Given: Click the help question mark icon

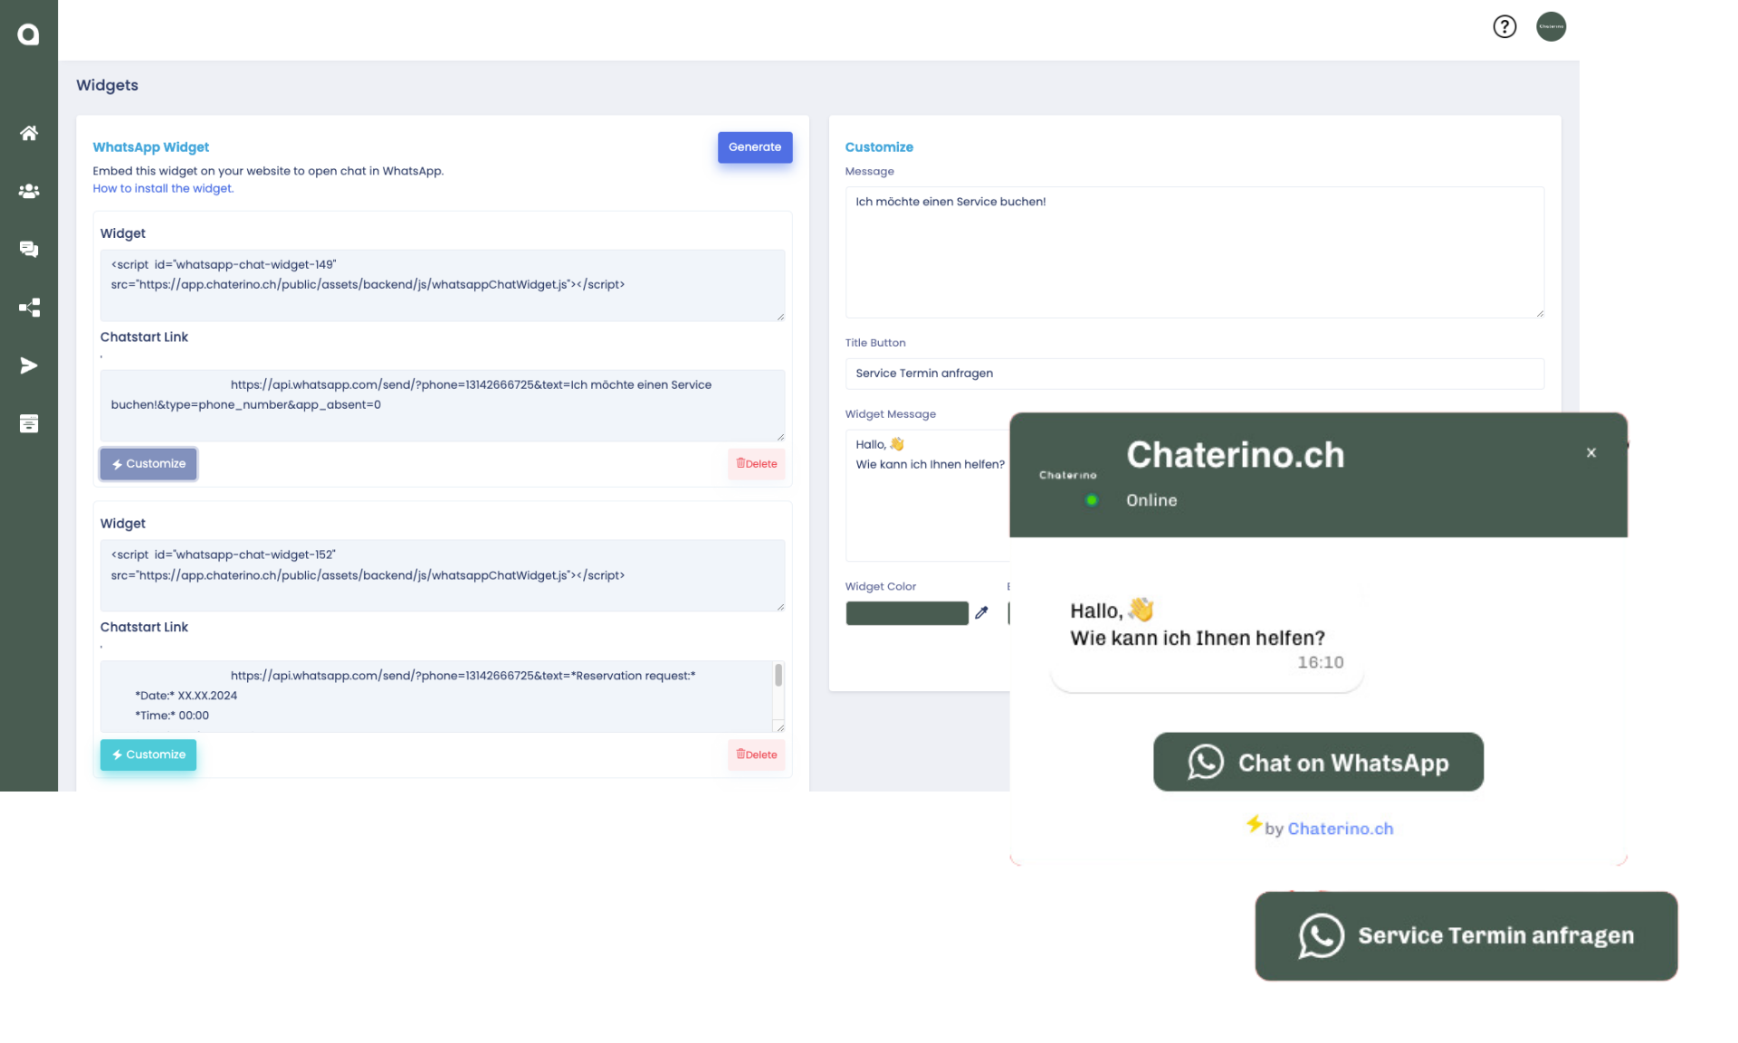Looking at the screenshot, I should click(x=1504, y=27).
